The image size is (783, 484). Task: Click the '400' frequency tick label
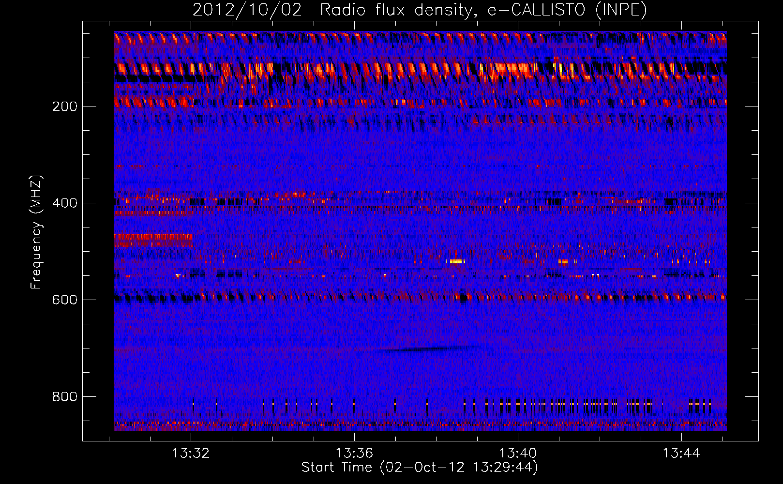click(x=65, y=203)
